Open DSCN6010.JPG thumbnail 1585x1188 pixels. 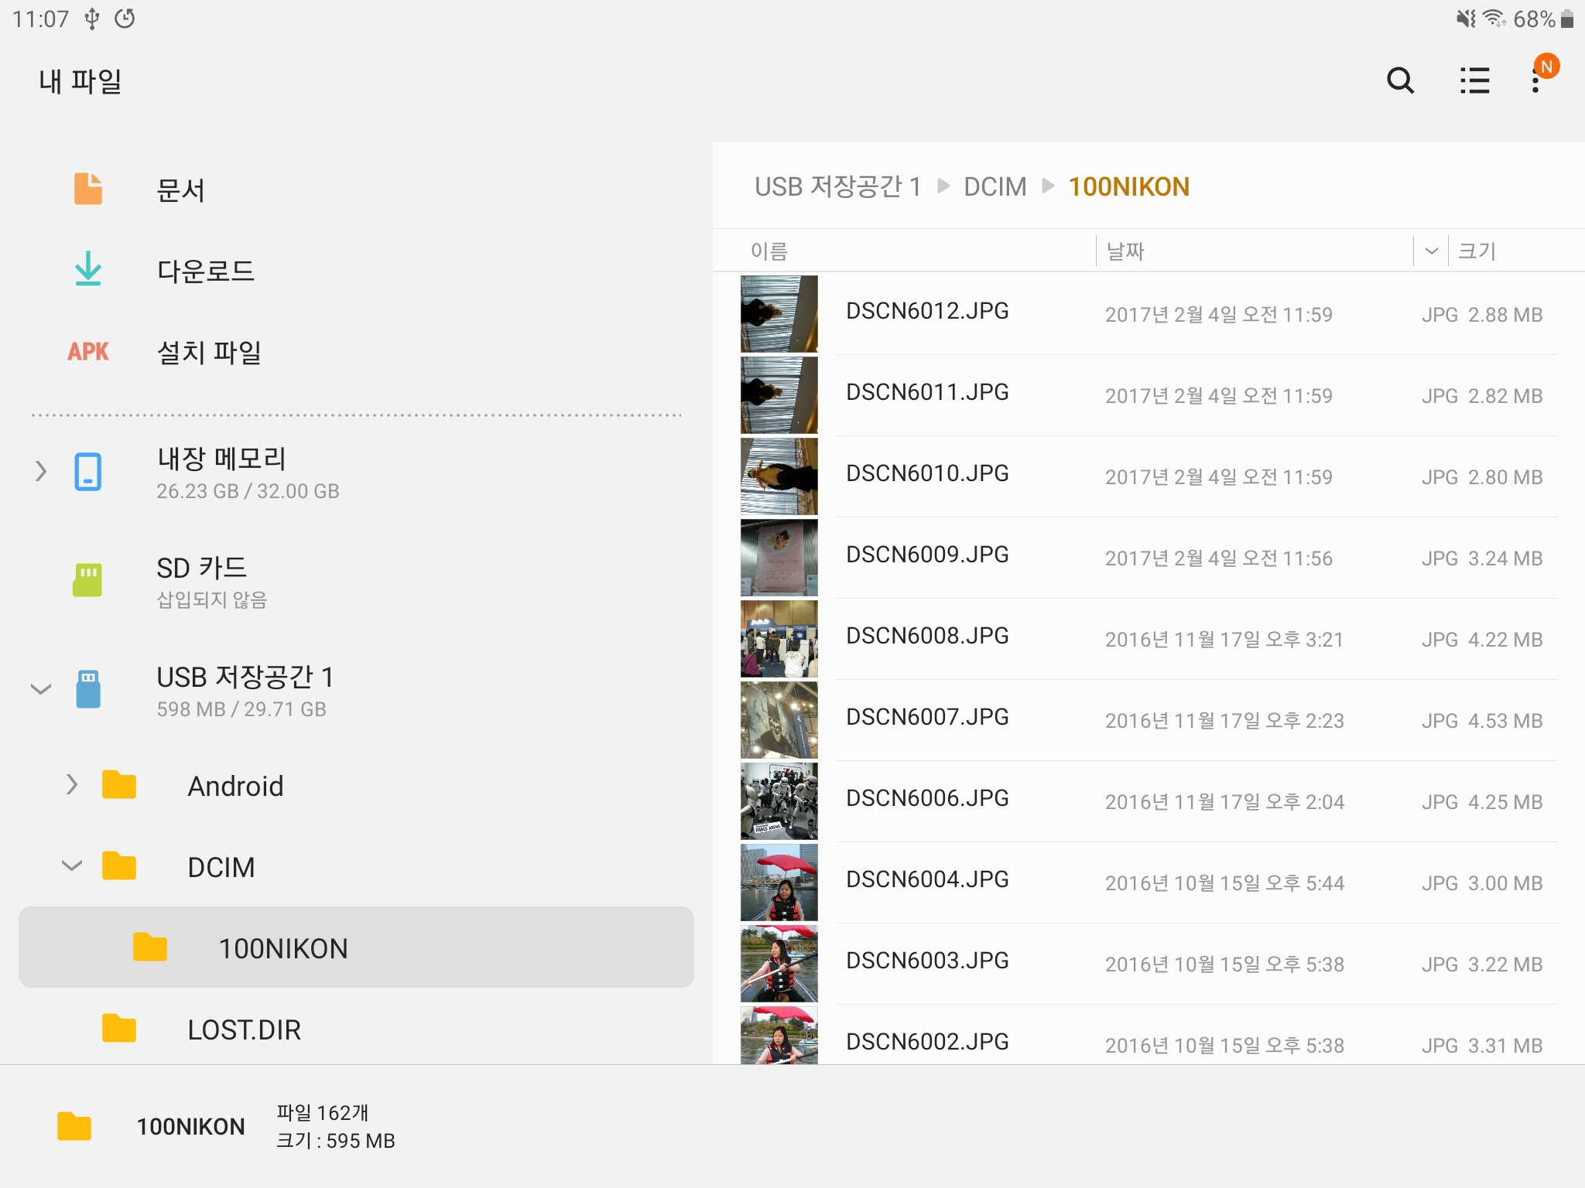[x=779, y=476]
